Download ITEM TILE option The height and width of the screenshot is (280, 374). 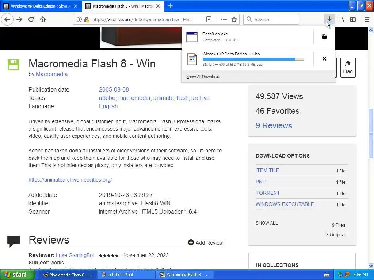click(x=267, y=171)
